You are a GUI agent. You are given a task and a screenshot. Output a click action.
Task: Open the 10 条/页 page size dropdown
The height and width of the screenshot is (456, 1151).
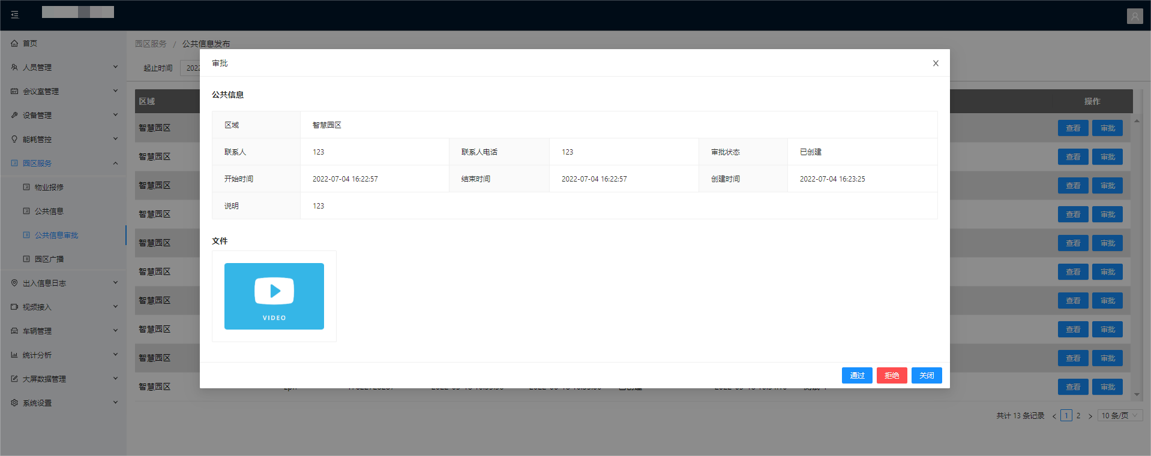[1120, 415]
